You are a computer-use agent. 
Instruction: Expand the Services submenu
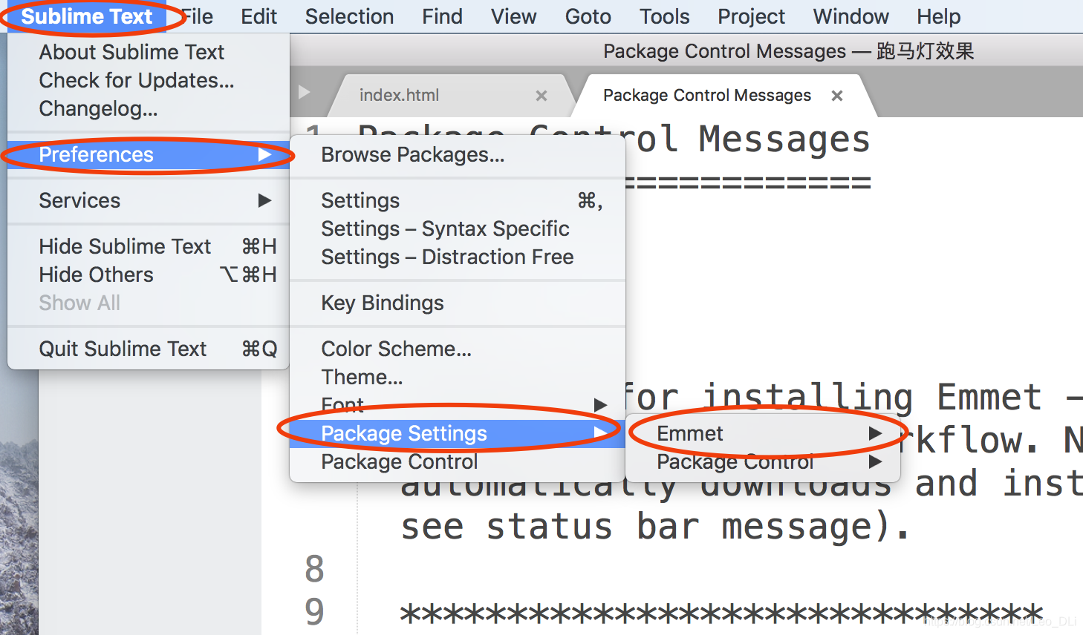149,200
